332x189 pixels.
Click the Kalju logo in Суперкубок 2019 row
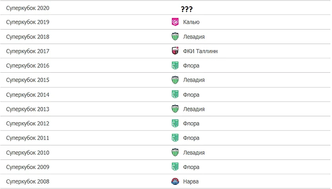[x=175, y=22]
